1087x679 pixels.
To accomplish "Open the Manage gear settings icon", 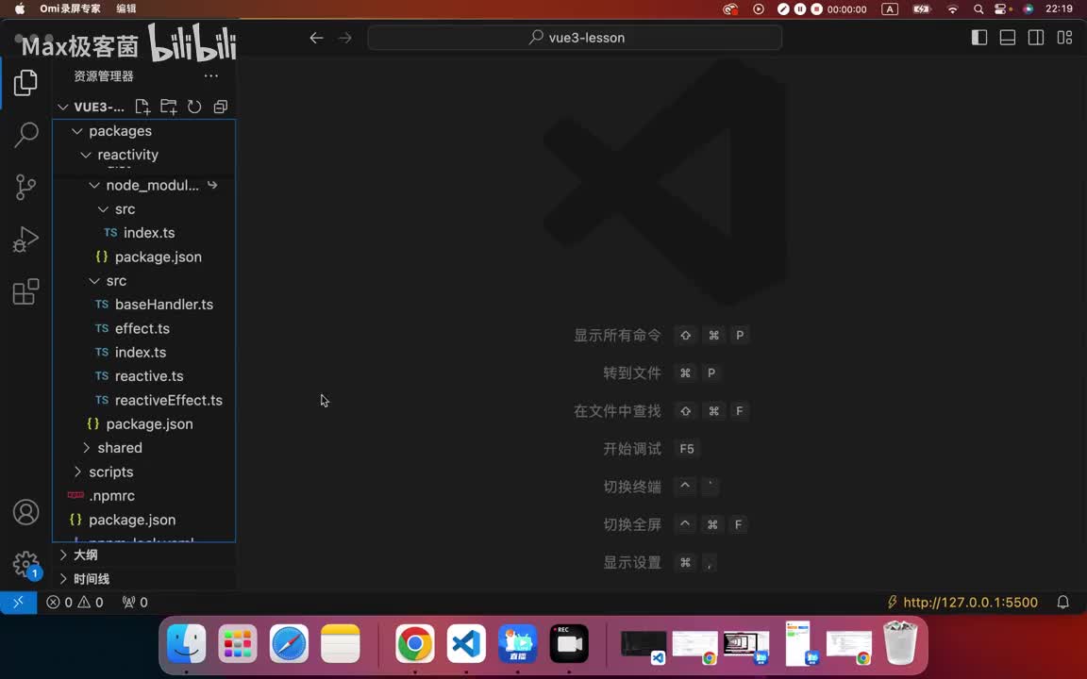I will [25, 564].
